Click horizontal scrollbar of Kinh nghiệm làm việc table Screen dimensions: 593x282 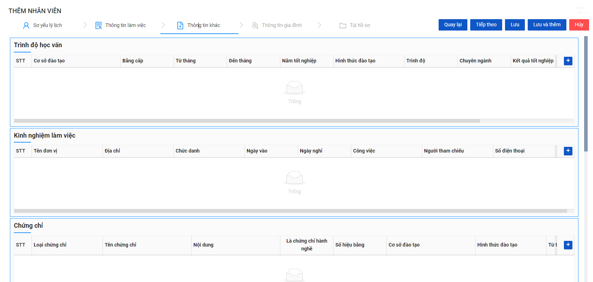coord(290,211)
